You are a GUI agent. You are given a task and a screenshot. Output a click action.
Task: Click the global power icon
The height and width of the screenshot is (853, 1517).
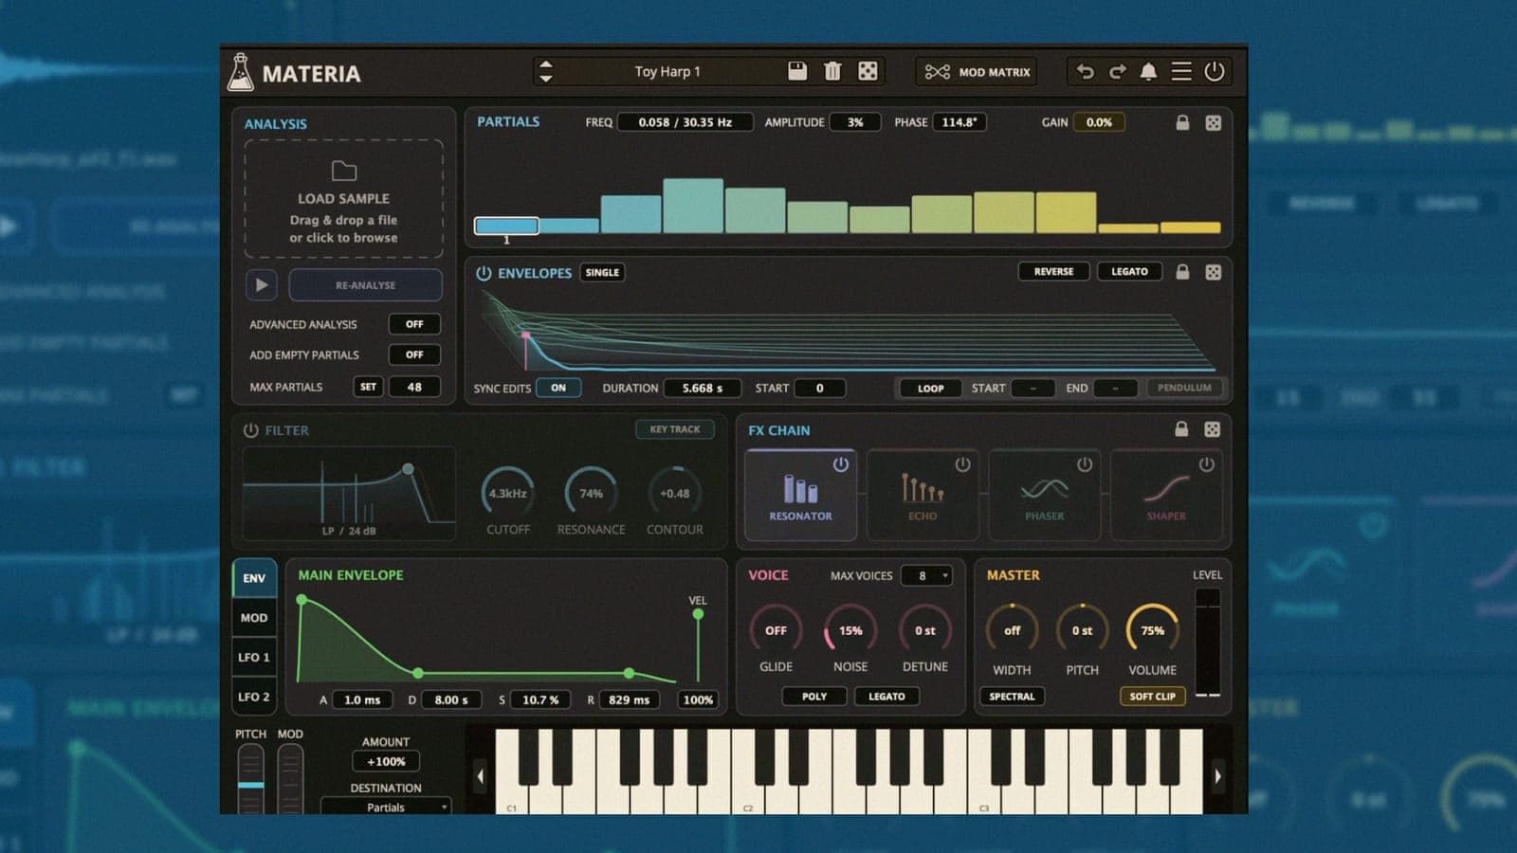[x=1215, y=72]
